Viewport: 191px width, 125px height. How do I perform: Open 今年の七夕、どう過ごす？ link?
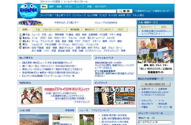66,22
